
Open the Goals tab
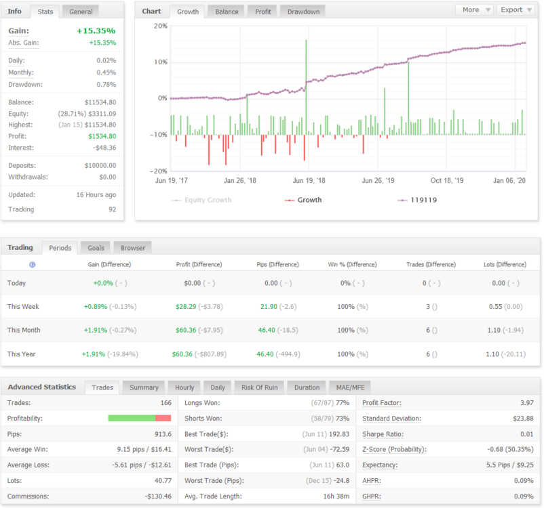pos(96,248)
